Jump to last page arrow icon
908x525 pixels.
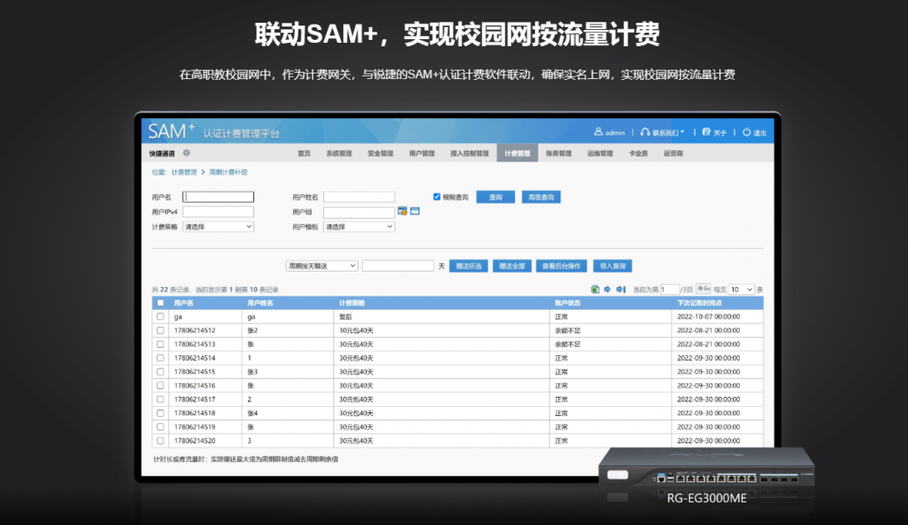[x=621, y=289]
